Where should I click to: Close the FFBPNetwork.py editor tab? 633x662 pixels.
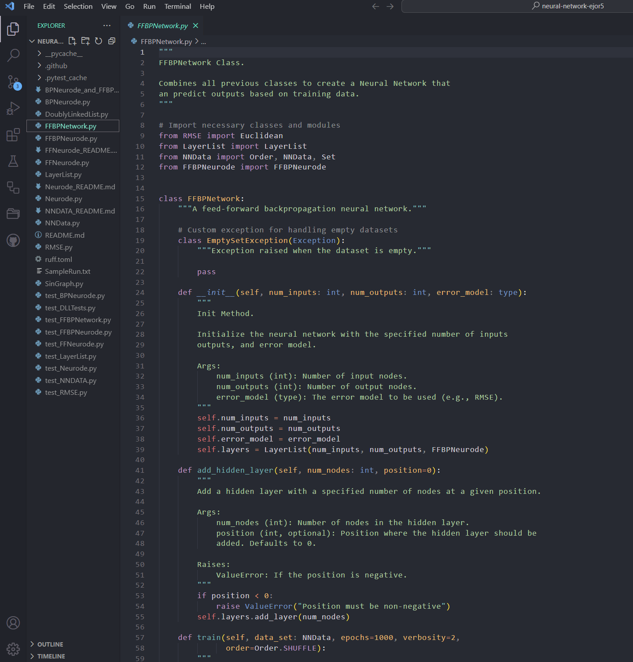(x=195, y=26)
